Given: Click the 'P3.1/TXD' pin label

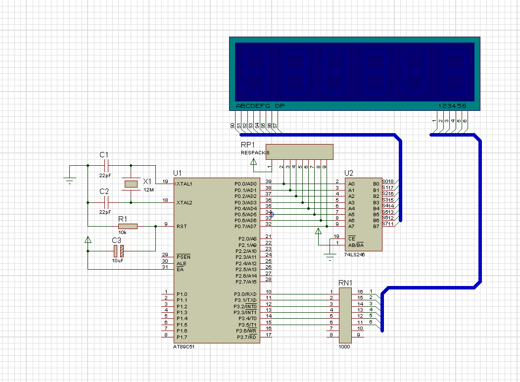Looking at the screenshot, I should [245, 300].
